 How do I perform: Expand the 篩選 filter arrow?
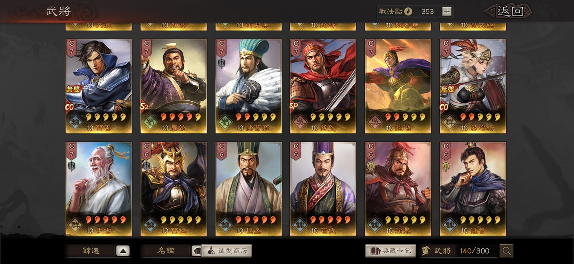123,251
